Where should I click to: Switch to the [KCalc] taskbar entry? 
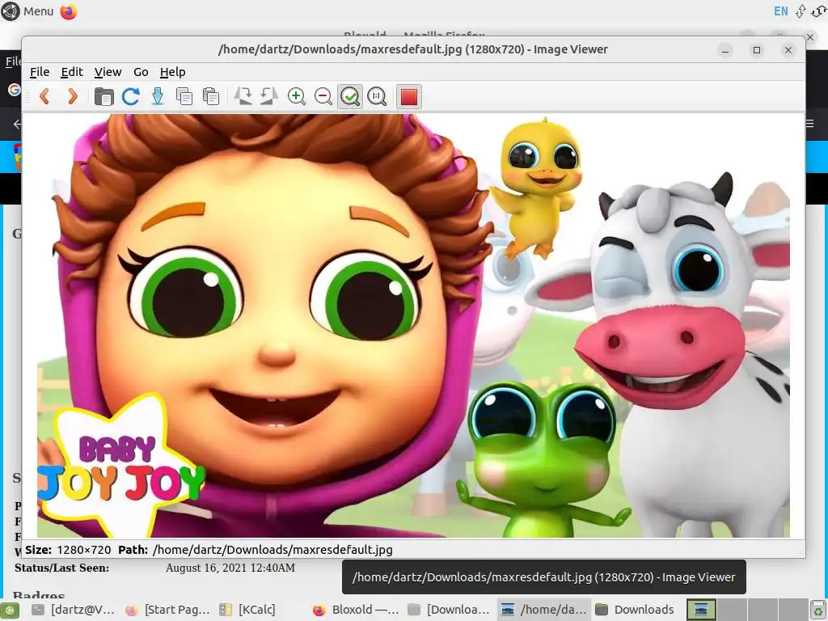pos(248,610)
